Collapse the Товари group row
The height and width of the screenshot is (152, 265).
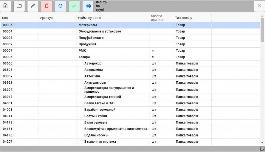coord(130,57)
